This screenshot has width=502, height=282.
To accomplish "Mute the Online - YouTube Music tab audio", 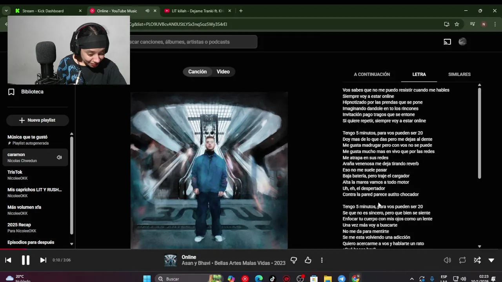I will click(147, 11).
